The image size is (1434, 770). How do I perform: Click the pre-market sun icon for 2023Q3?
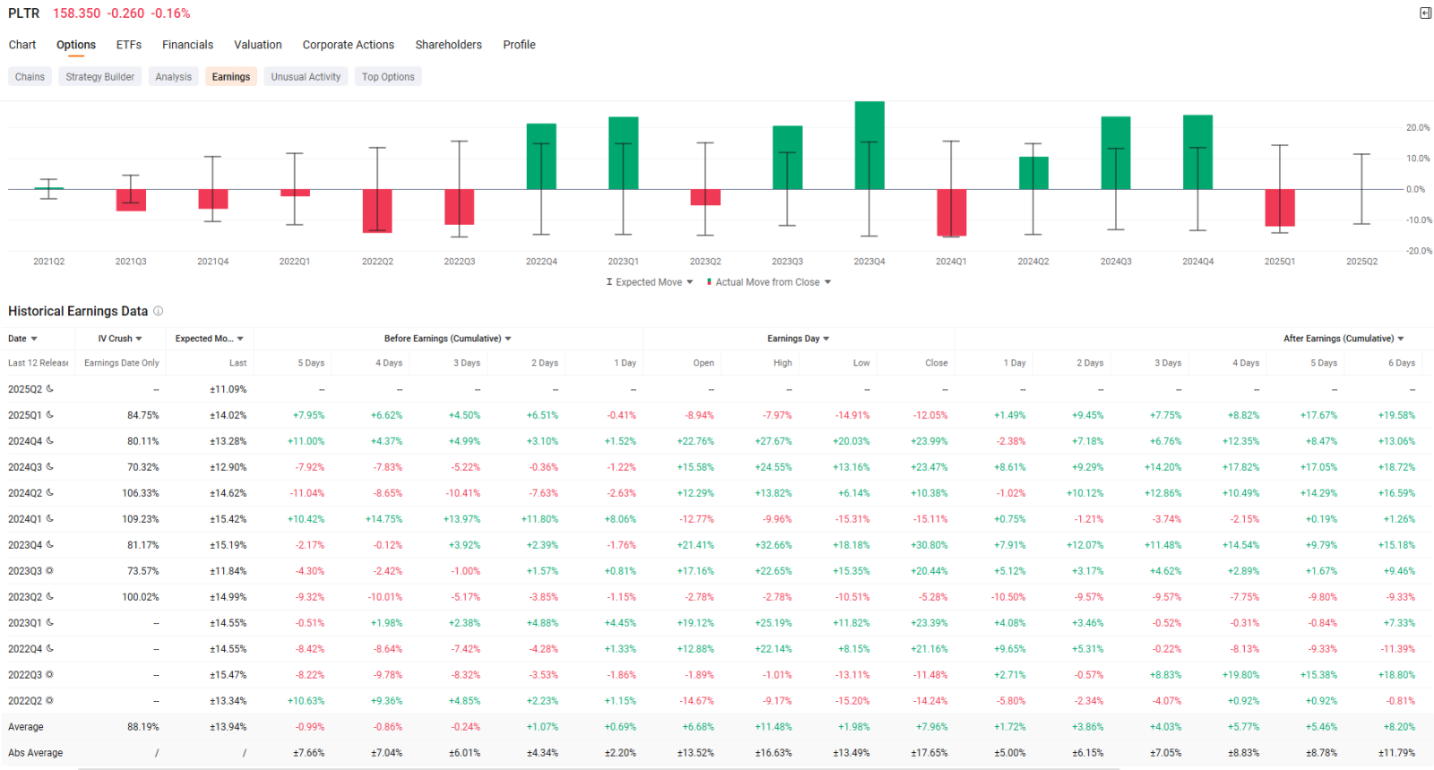[50, 571]
